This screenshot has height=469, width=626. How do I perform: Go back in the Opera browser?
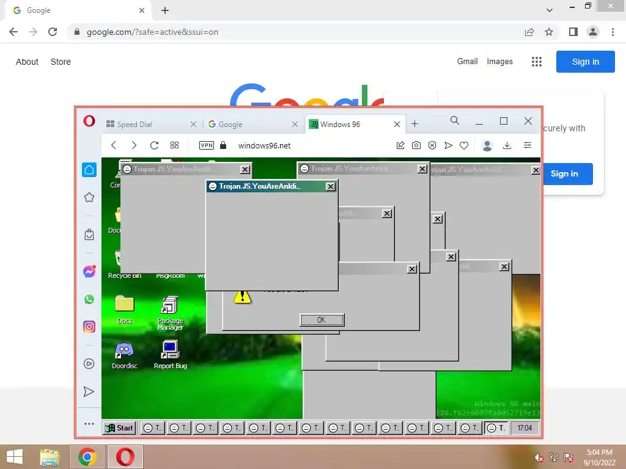click(114, 145)
